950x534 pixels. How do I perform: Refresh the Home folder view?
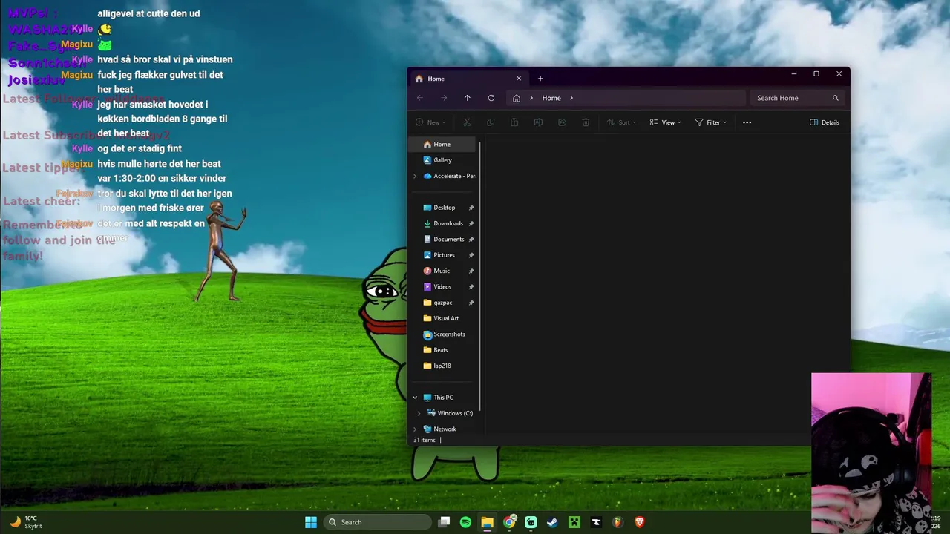(491, 98)
